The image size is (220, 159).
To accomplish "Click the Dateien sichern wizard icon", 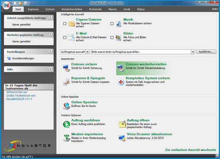I will 66,68.
